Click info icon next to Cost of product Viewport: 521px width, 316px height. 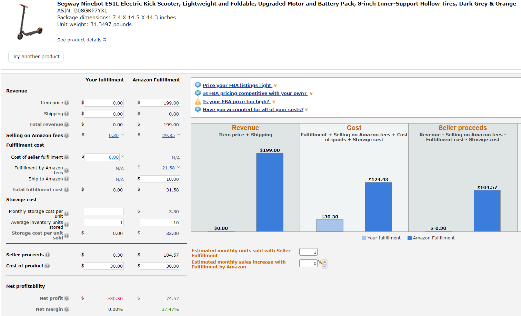[x=47, y=266]
